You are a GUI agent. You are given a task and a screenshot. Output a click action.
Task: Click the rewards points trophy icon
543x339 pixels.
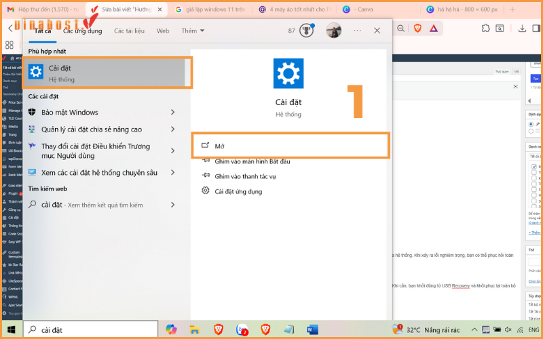point(307,31)
